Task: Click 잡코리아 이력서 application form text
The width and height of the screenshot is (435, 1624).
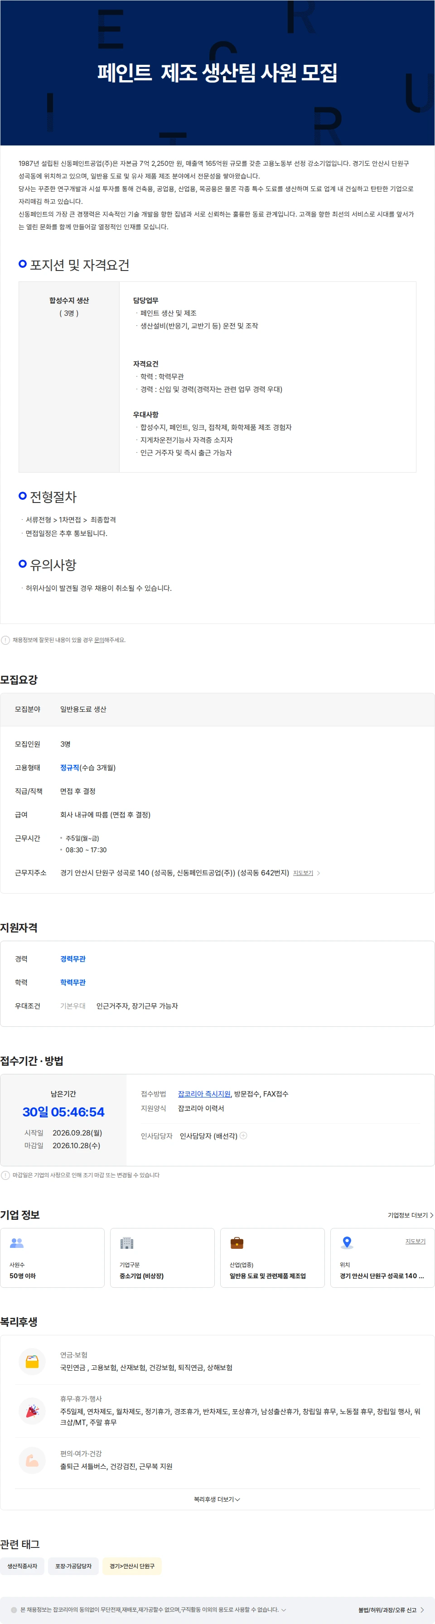Action: (200, 1108)
